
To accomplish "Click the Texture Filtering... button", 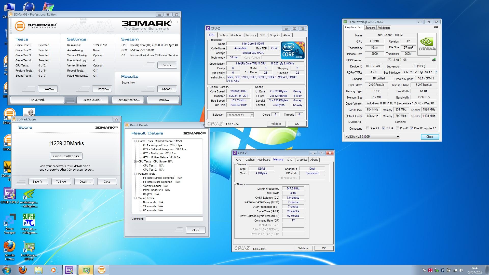I will (128, 100).
